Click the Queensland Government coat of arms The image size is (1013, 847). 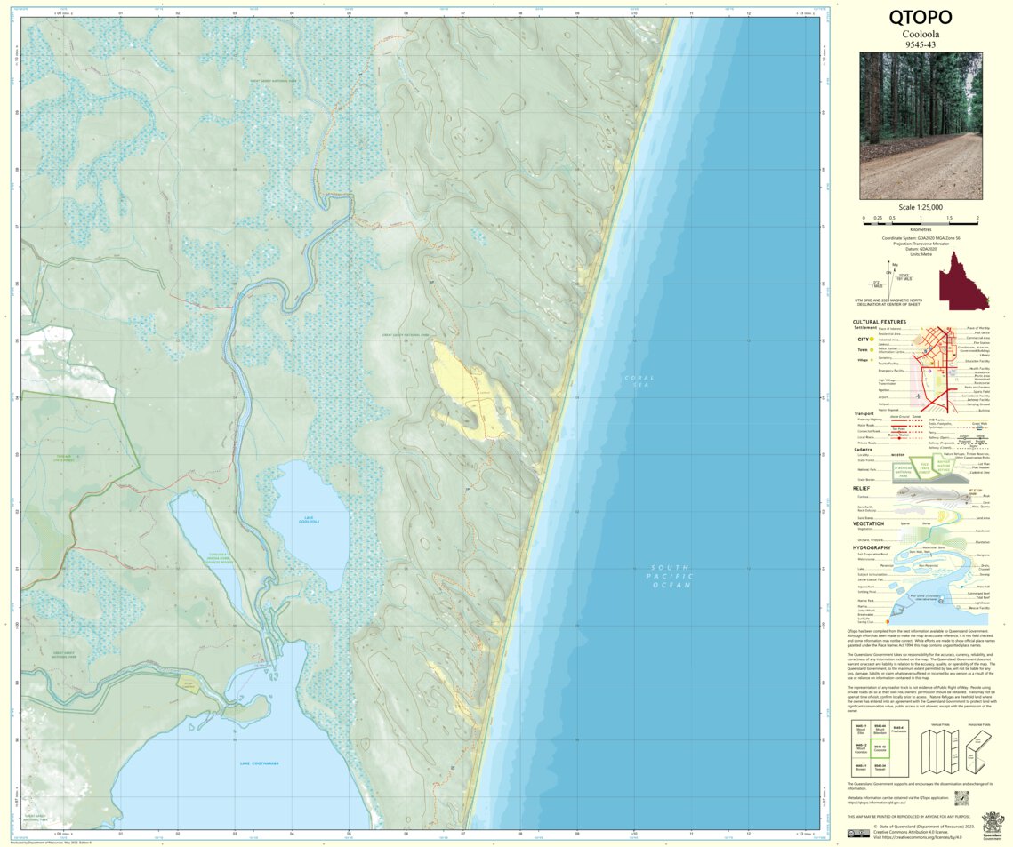point(992,825)
